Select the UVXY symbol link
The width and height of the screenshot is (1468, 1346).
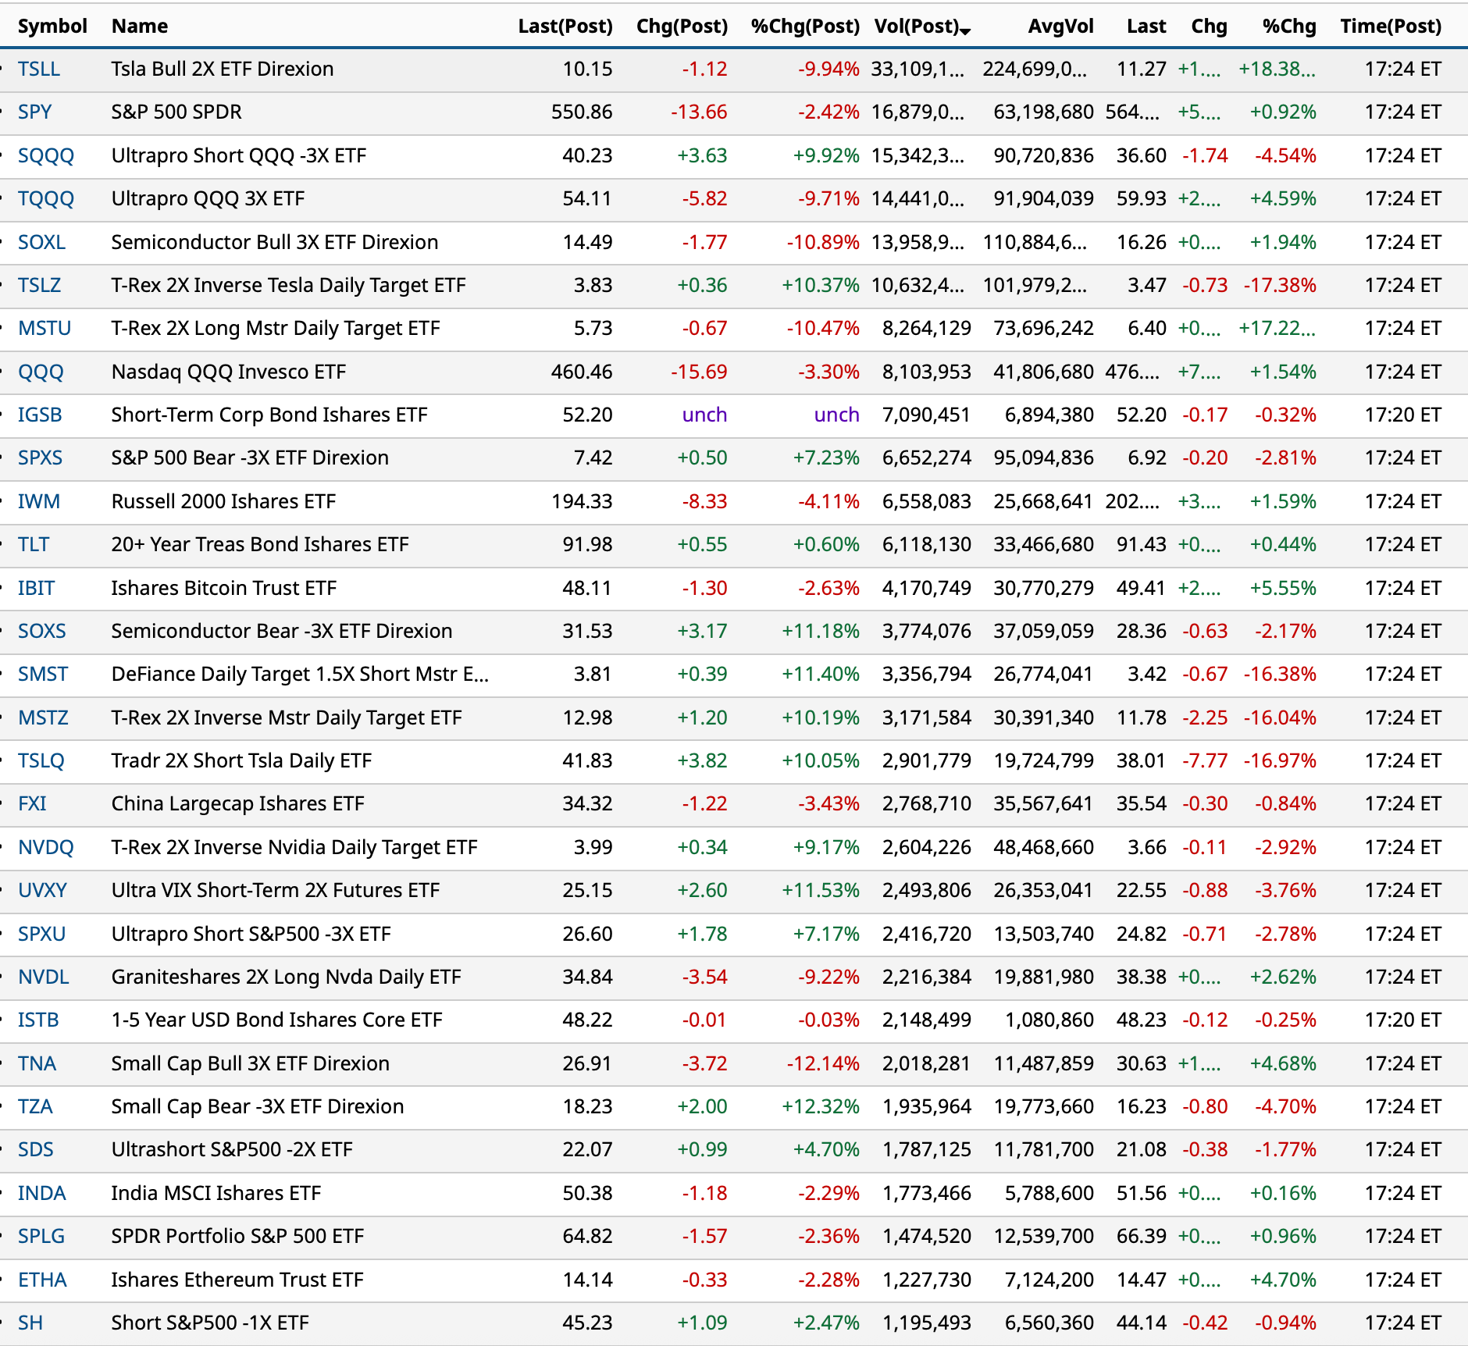[x=42, y=891]
